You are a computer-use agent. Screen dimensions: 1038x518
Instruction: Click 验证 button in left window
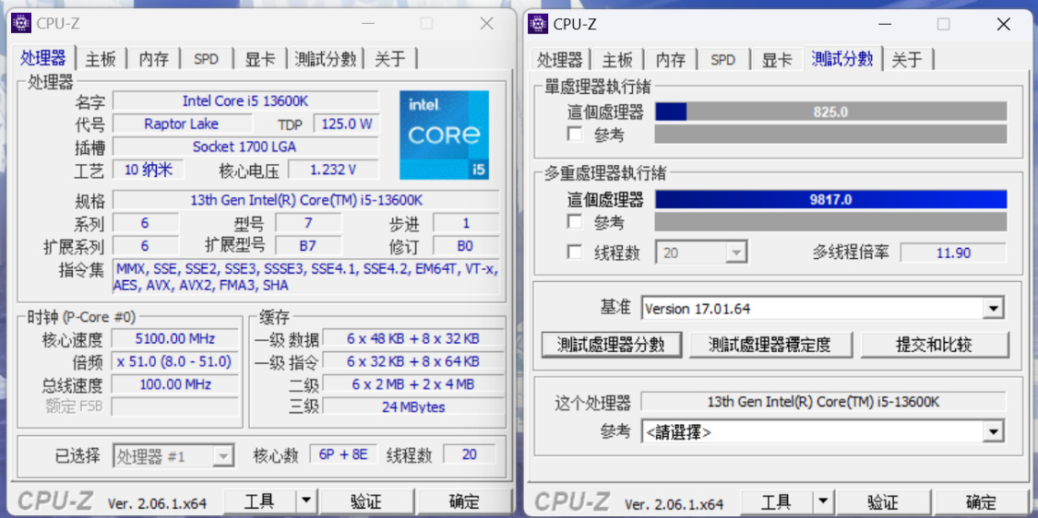[x=364, y=500]
